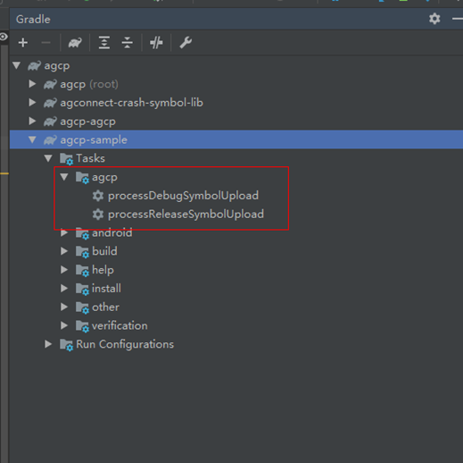Select processDebugSymbolUpload task

183,196
